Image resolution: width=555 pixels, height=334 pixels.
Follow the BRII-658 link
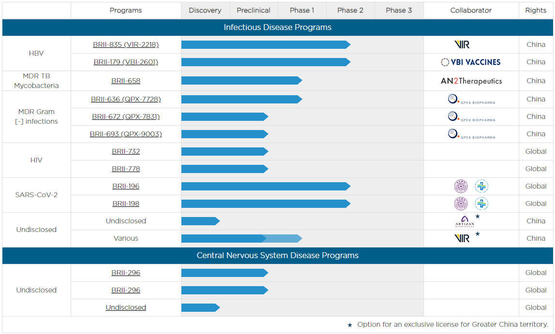point(126,81)
